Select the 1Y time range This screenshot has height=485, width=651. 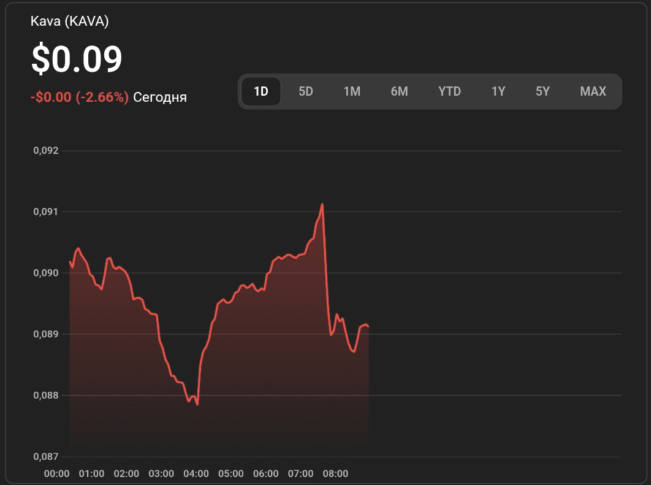[498, 91]
